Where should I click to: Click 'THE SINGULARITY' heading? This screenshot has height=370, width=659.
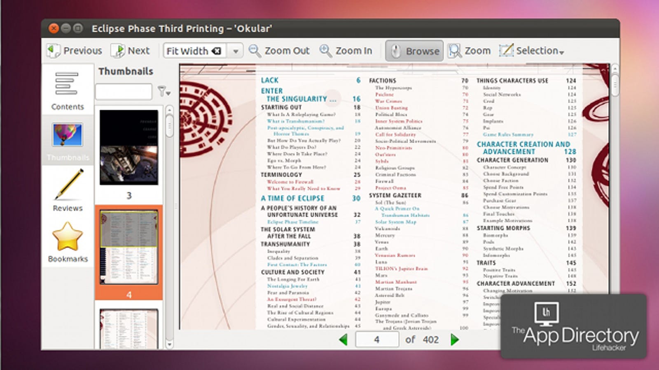tap(301, 99)
